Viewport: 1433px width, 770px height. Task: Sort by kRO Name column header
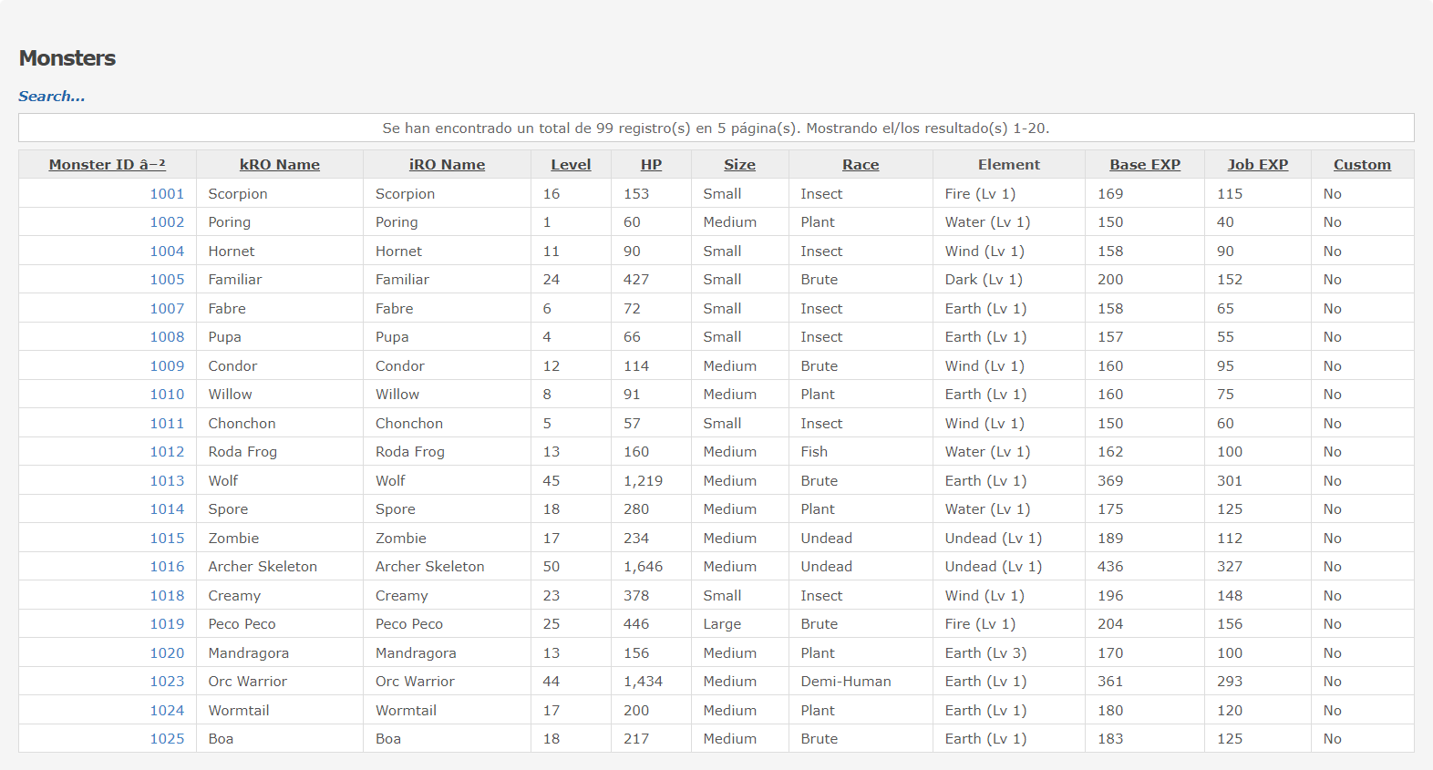pos(280,165)
